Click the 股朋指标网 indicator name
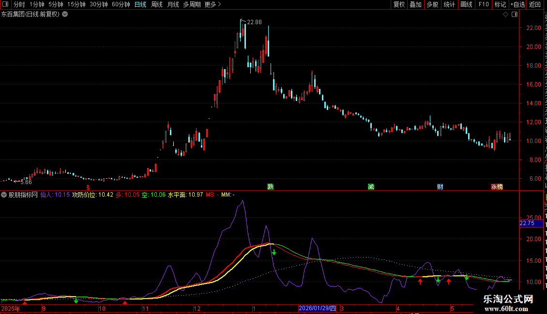This screenshot has width=547, height=314. 23,195
